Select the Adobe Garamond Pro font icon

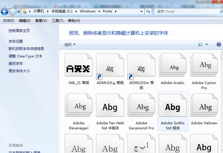[x=141, y=107]
